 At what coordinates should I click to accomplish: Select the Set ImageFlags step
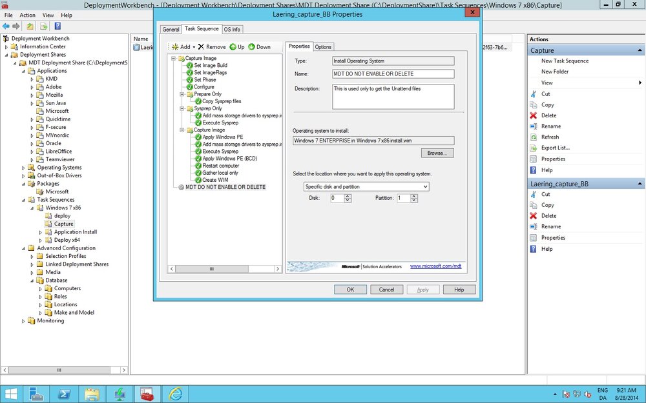tap(210, 72)
